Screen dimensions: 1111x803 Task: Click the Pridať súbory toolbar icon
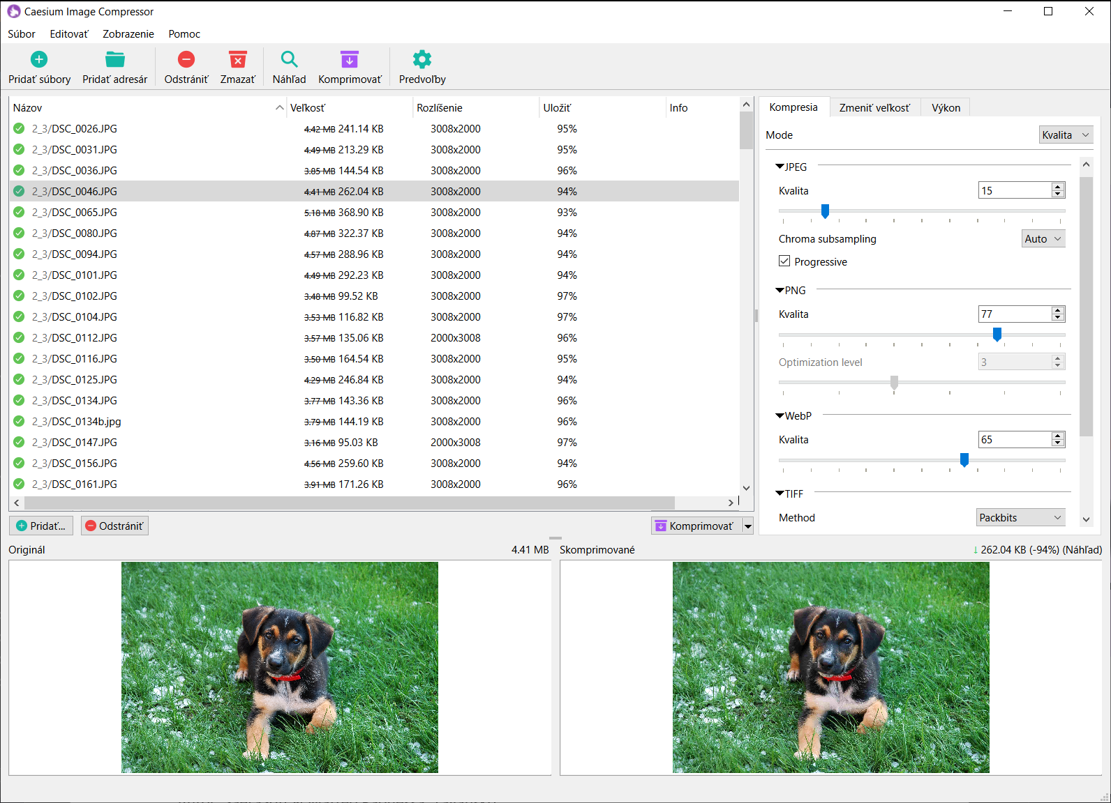pos(39,60)
